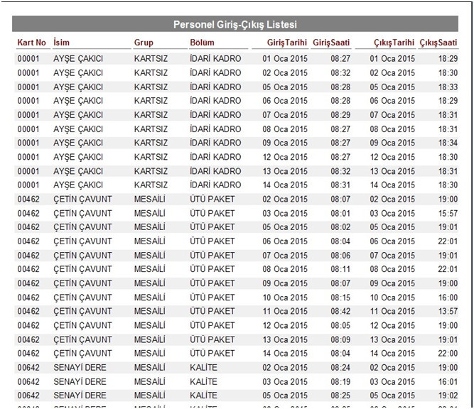Select the 19:02 exit time cell
Viewport: 474px width, 409px height.
[448, 396]
